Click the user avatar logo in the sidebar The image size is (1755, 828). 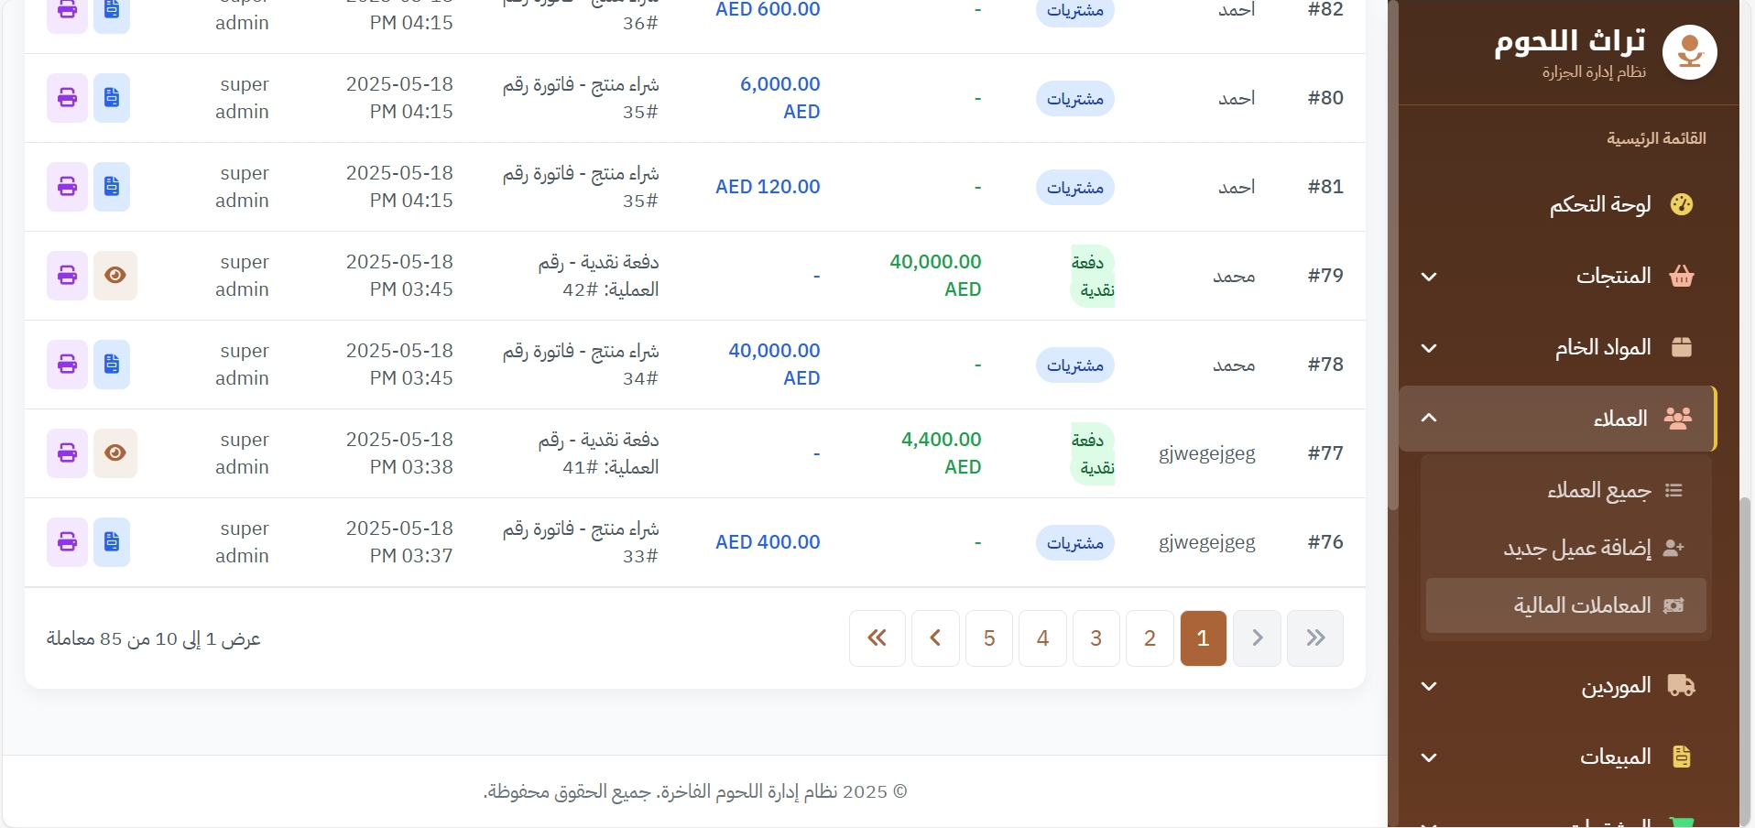(x=1689, y=53)
